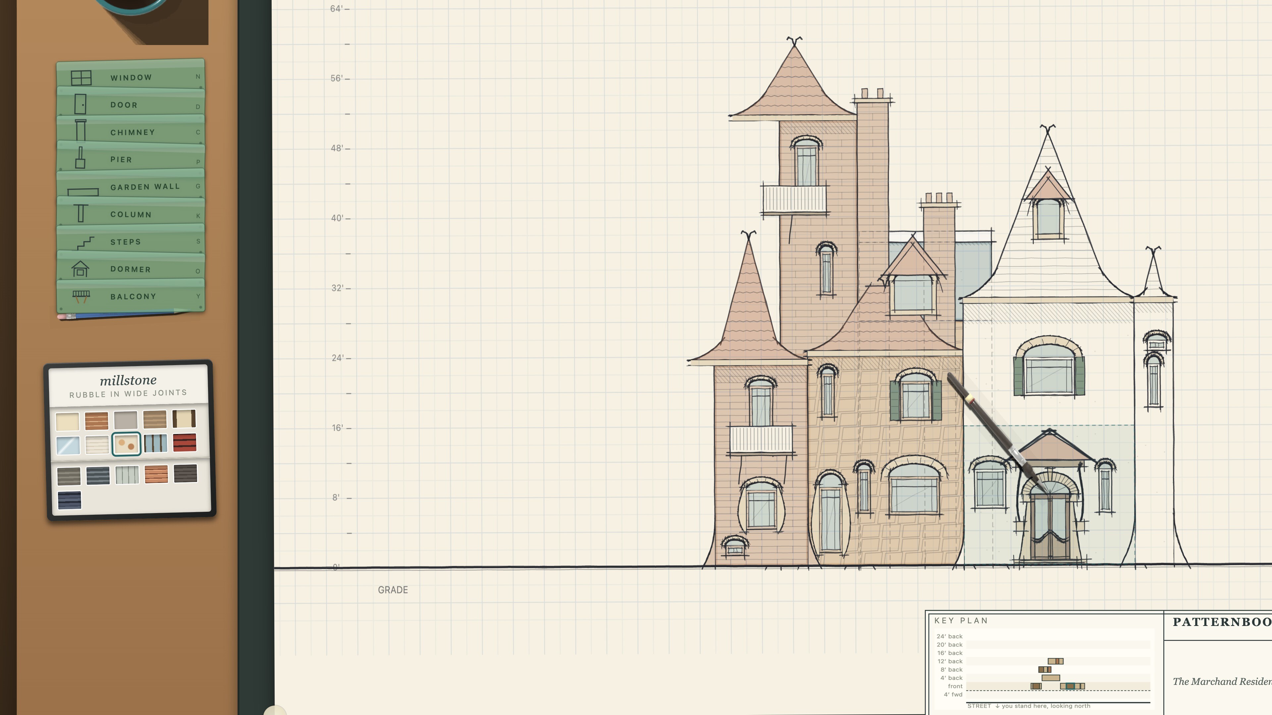Select the block on the 4' back key plan row
This screenshot has height=715, width=1272.
tap(1051, 678)
